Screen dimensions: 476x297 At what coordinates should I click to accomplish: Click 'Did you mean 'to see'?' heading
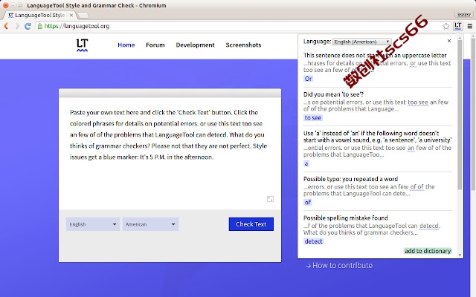333,94
